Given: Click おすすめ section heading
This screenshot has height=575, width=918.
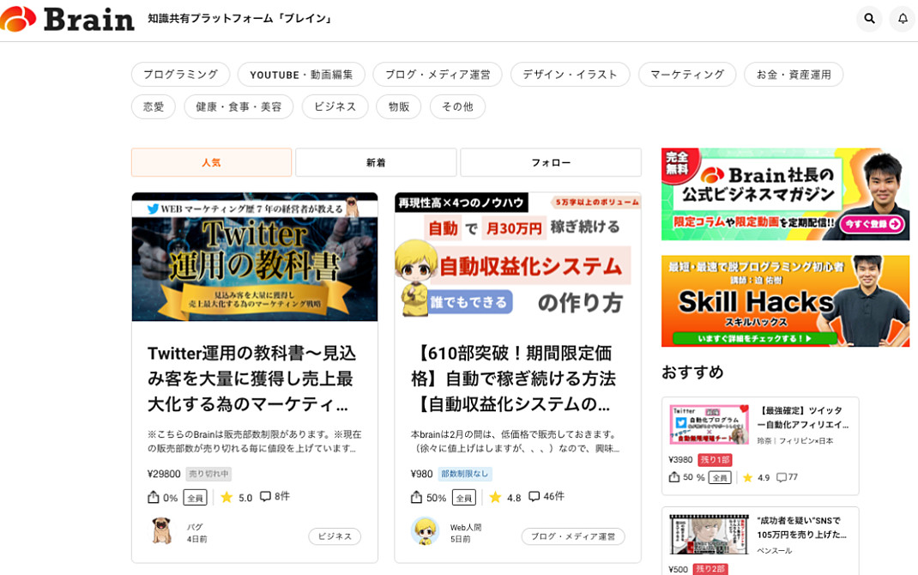Looking at the screenshot, I should tap(692, 372).
